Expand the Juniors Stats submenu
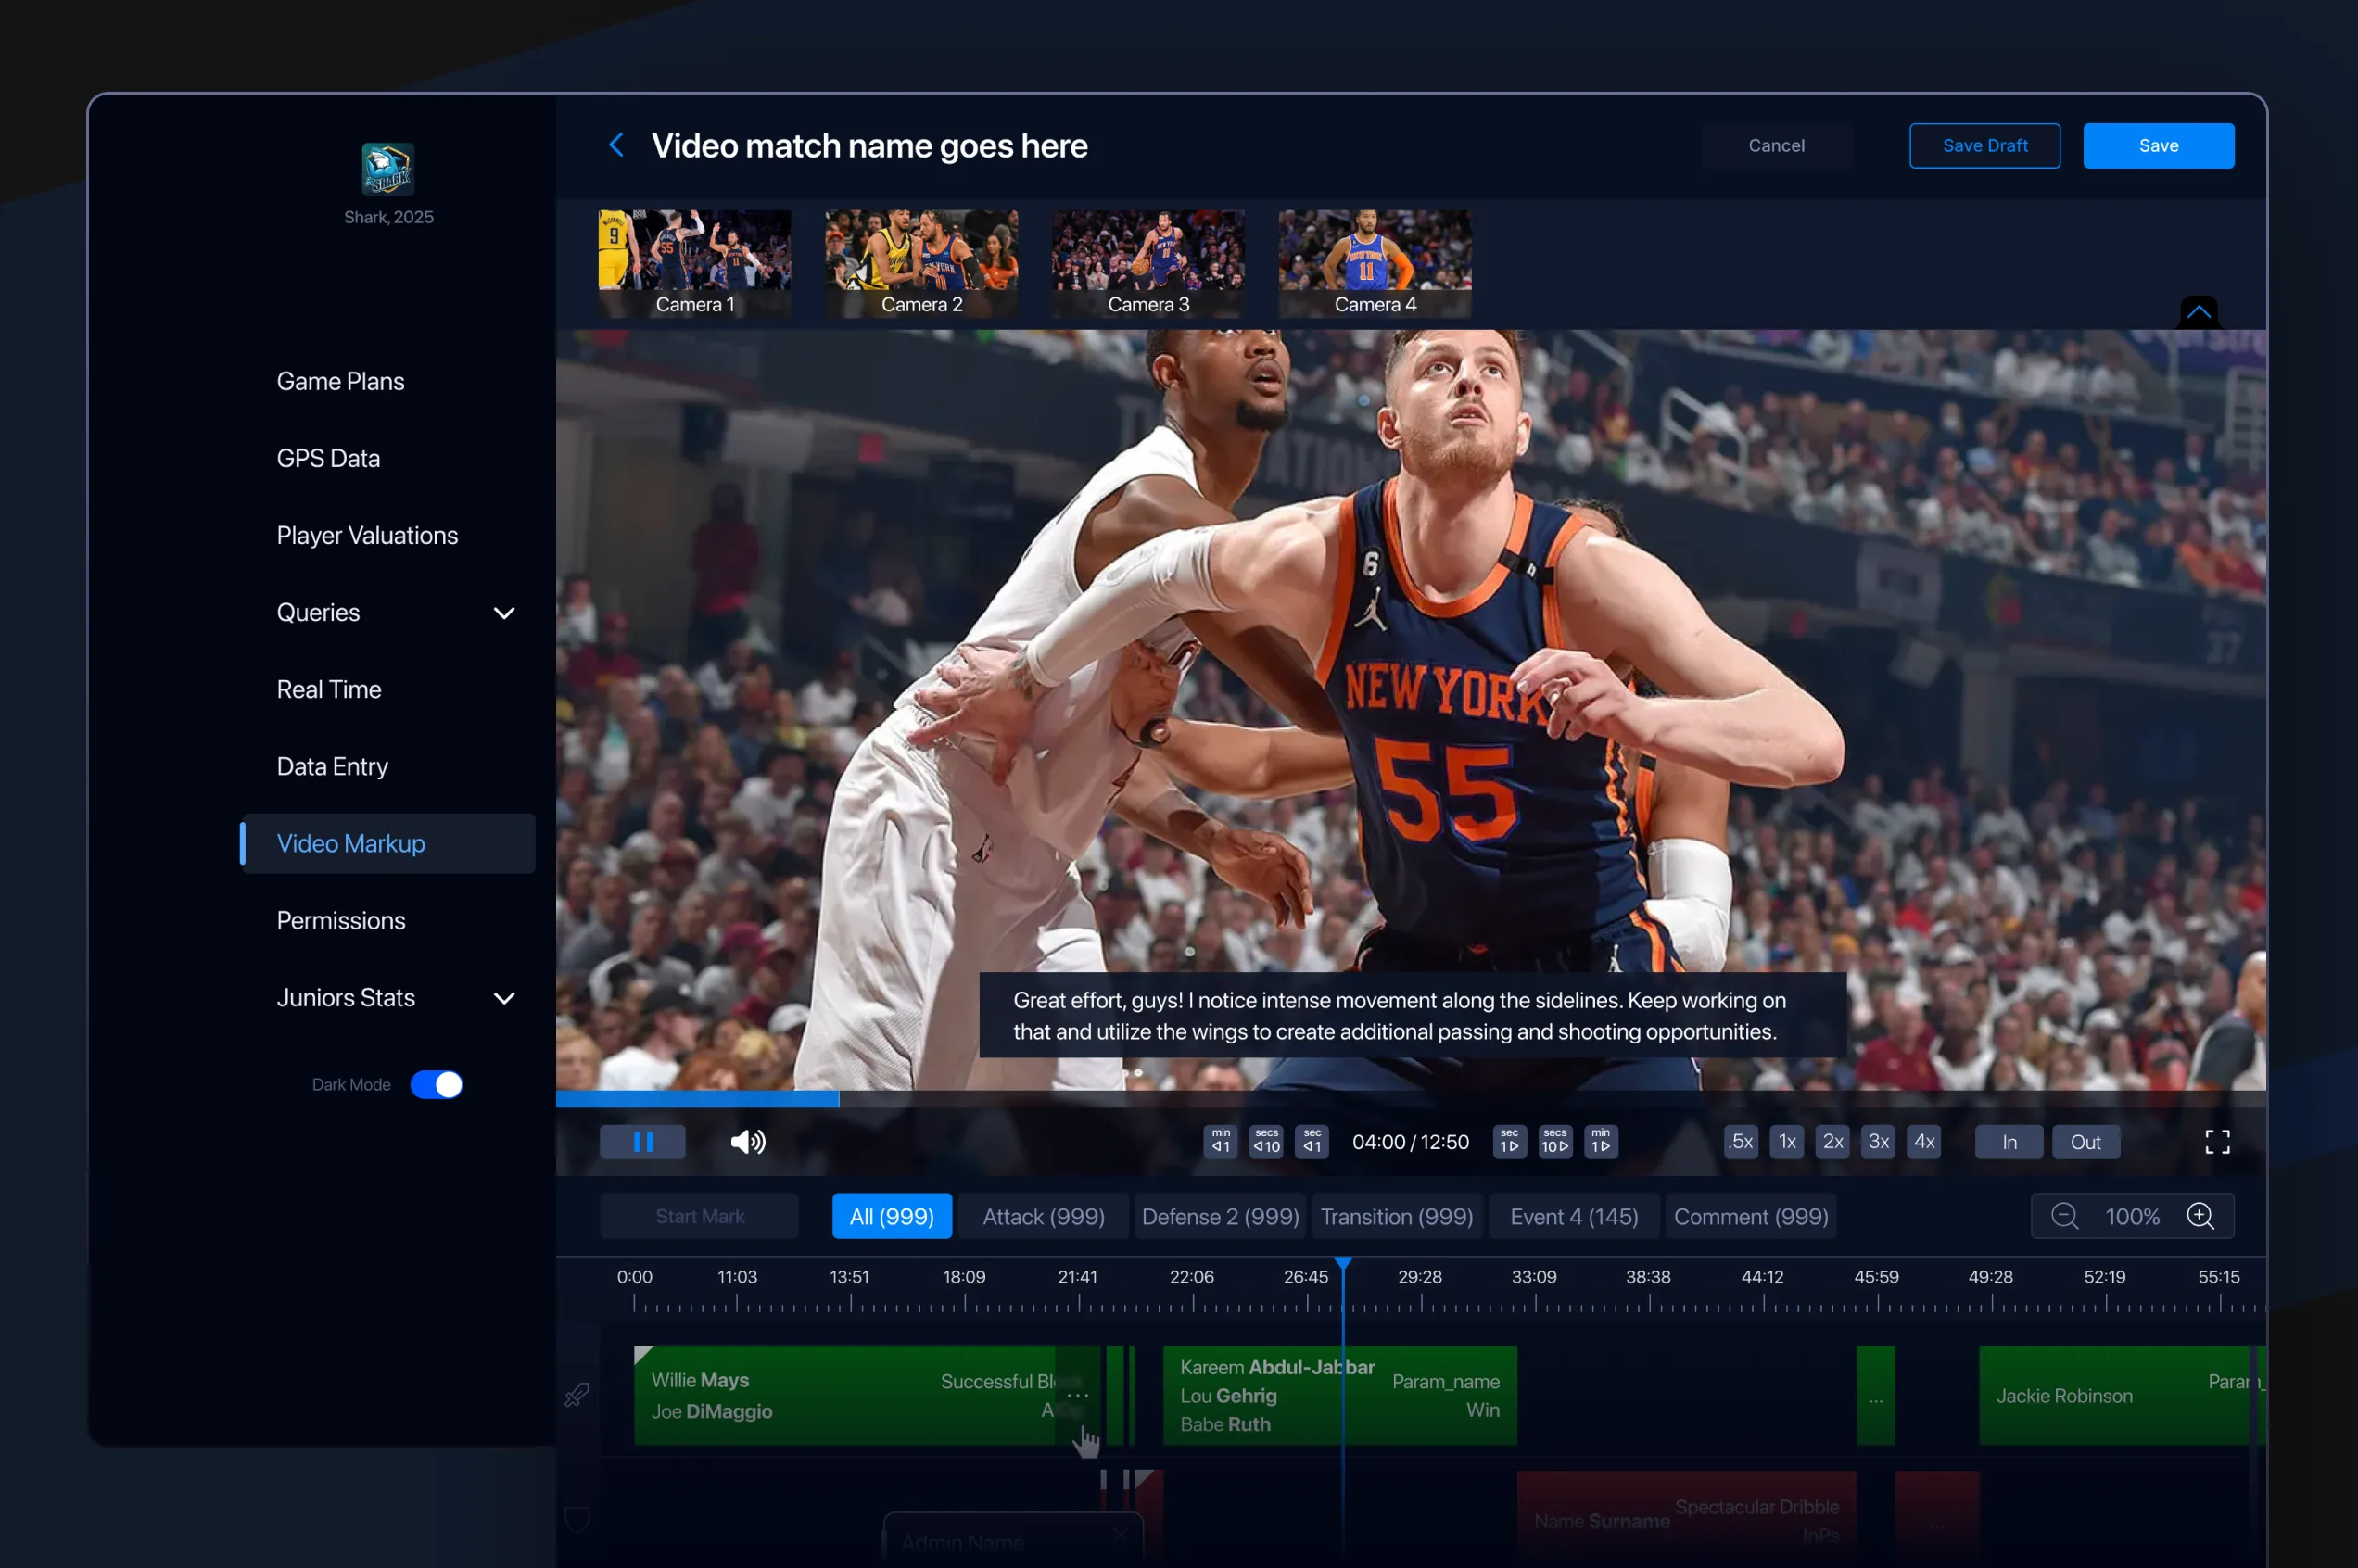 tap(504, 998)
